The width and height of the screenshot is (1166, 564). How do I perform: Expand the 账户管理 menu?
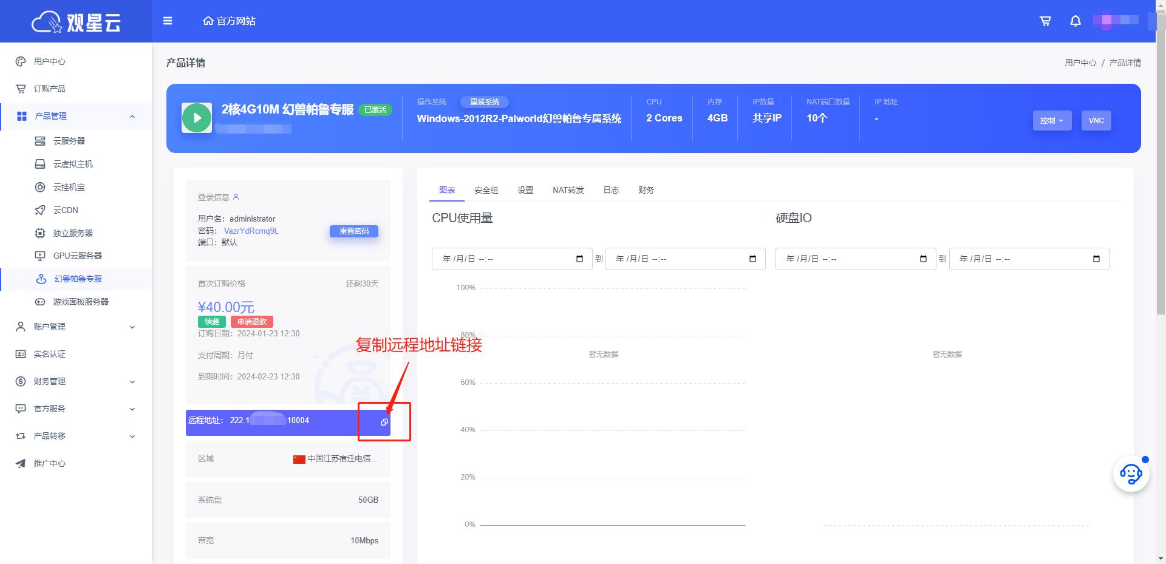[x=76, y=327]
